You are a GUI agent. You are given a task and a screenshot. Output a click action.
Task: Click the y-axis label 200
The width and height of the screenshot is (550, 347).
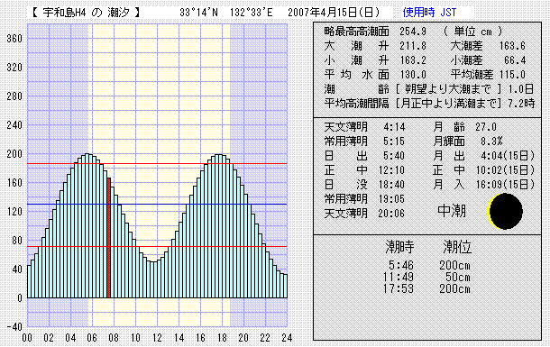[14, 154]
